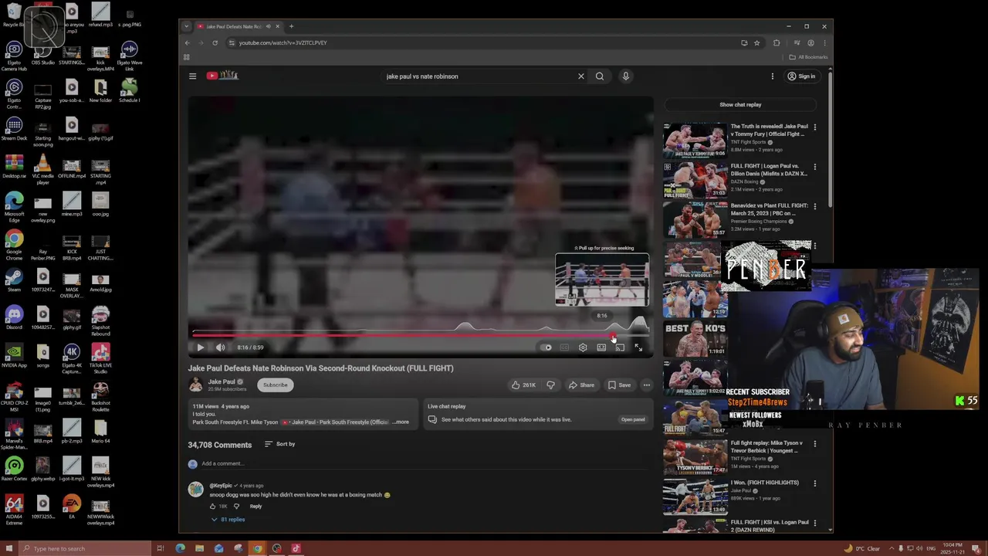Open the Jake Paul channel name link
The width and height of the screenshot is (988, 556).
pos(222,381)
